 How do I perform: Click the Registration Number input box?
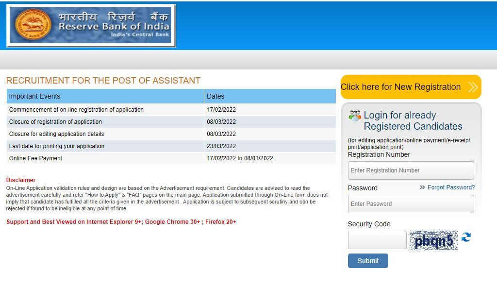tap(411, 170)
